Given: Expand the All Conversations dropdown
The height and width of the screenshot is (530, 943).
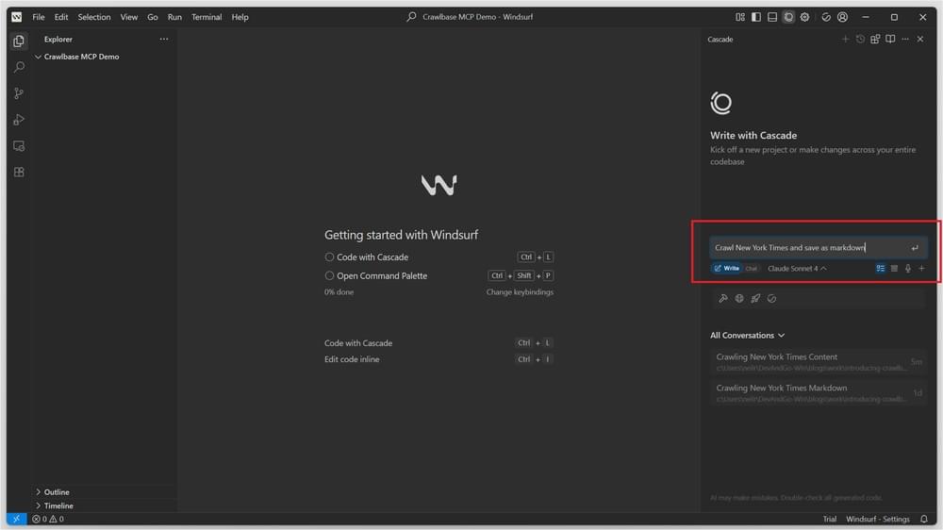Looking at the screenshot, I should point(748,335).
